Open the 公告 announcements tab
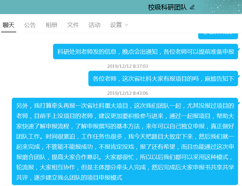The height and width of the screenshot is (186, 242). (x=30, y=25)
